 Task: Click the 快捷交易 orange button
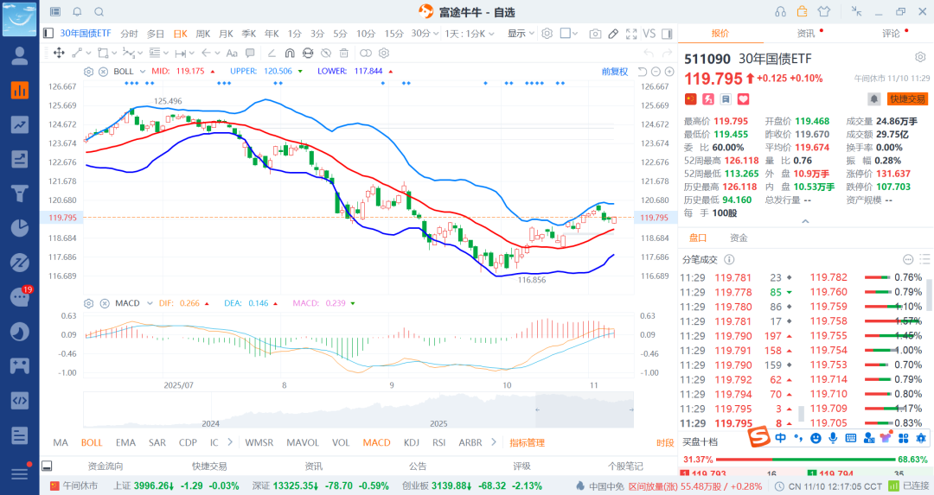tap(907, 99)
